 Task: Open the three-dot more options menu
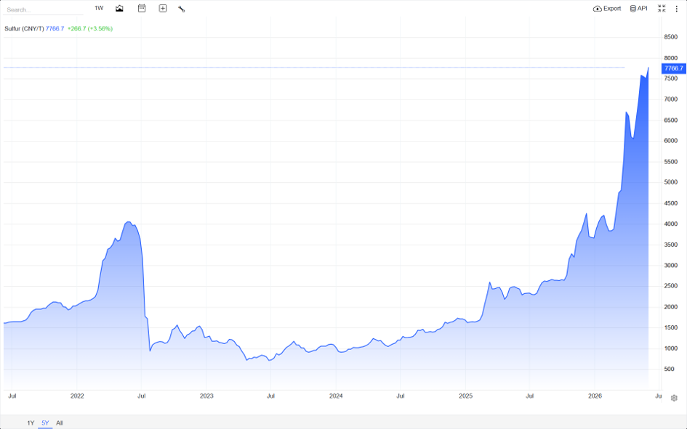tap(677, 9)
